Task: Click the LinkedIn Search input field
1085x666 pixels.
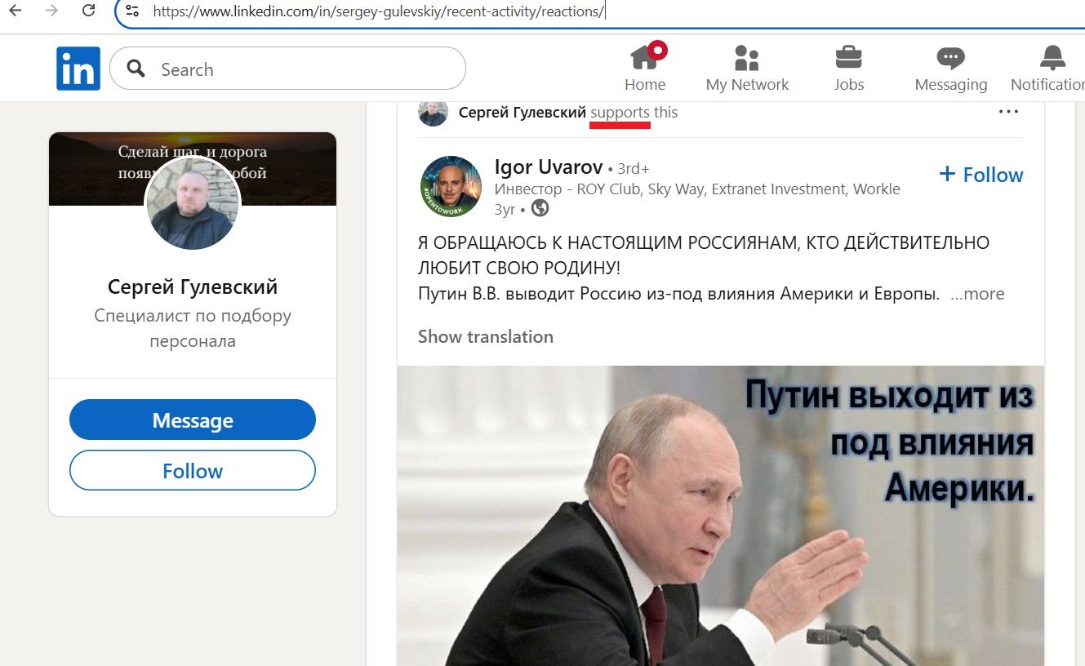Action: click(287, 69)
